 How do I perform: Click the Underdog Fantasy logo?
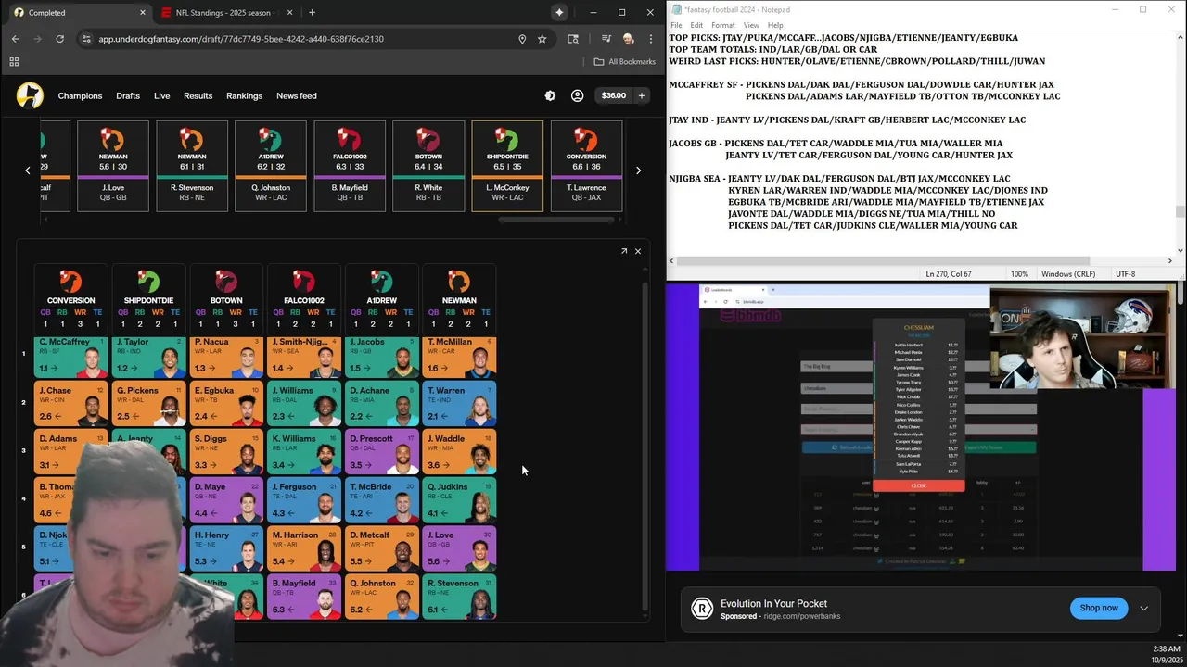tap(30, 95)
